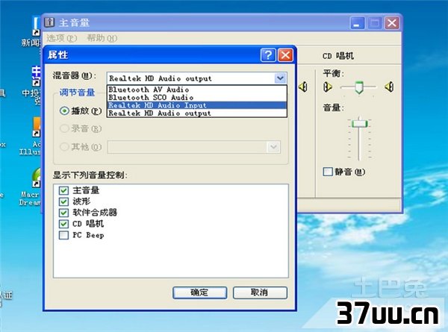Click speaker icon beside the 属性 dialog edge
This screenshot has height=332, width=448.
303,87
